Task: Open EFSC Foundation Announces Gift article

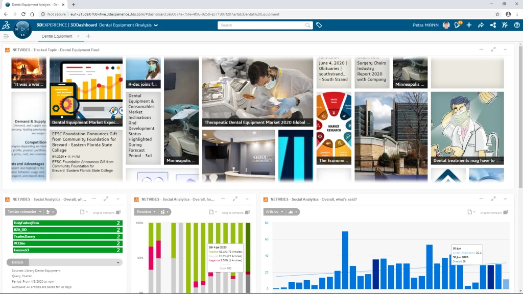Action: (x=86, y=156)
